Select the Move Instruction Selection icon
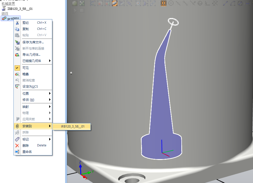Viewport: 253px width, 183px height. click(x=146, y=3)
